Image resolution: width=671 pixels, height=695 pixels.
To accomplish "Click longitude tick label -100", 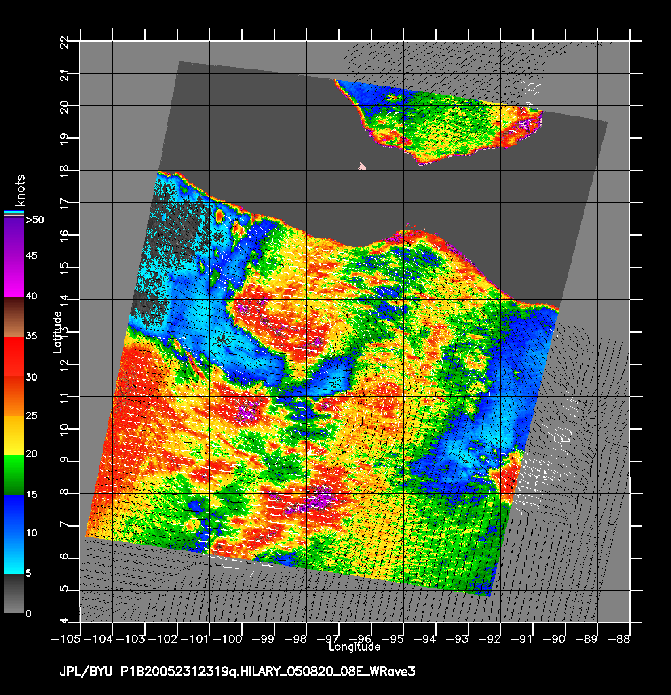I will [228, 639].
